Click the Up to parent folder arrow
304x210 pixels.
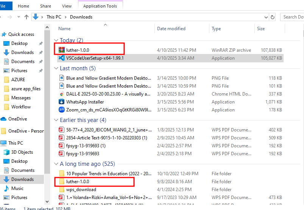(27, 17)
